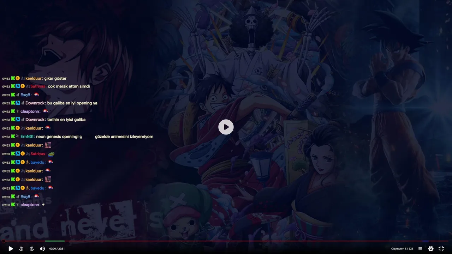Click Downrock's name beside "tarihin en iyisi galiba"
This screenshot has height=254, width=452.
click(35, 120)
